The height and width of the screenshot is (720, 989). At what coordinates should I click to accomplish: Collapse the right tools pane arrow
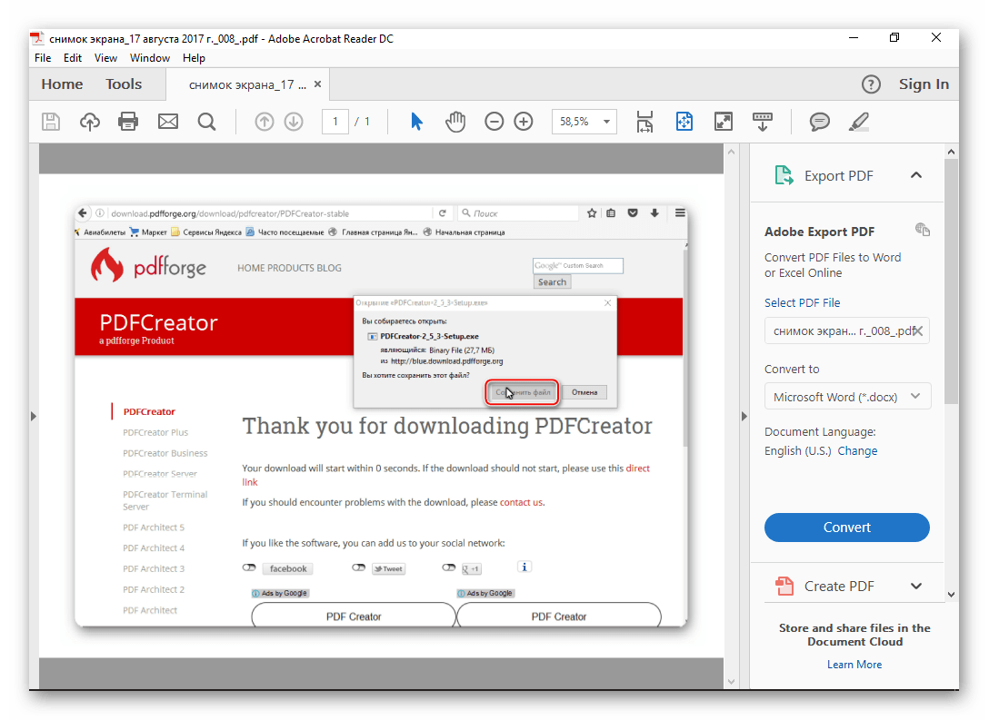[744, 417]
